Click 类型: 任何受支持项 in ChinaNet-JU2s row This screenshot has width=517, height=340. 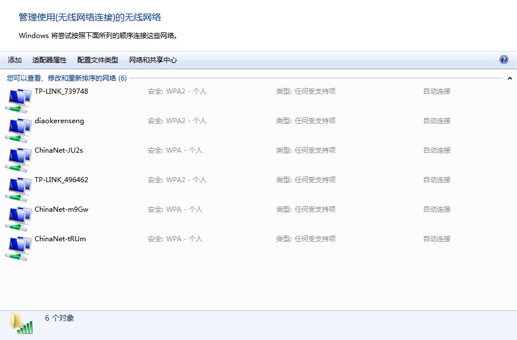click(306, 150)
